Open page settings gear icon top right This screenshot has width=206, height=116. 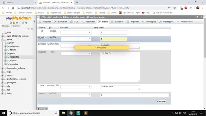197,17
